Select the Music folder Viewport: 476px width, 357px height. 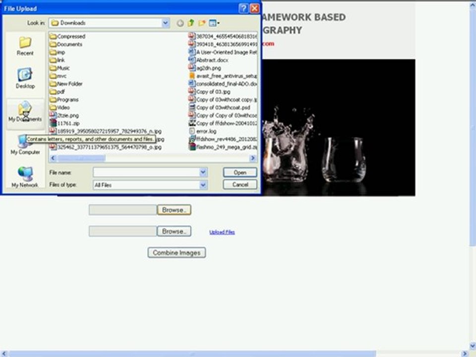59,68
